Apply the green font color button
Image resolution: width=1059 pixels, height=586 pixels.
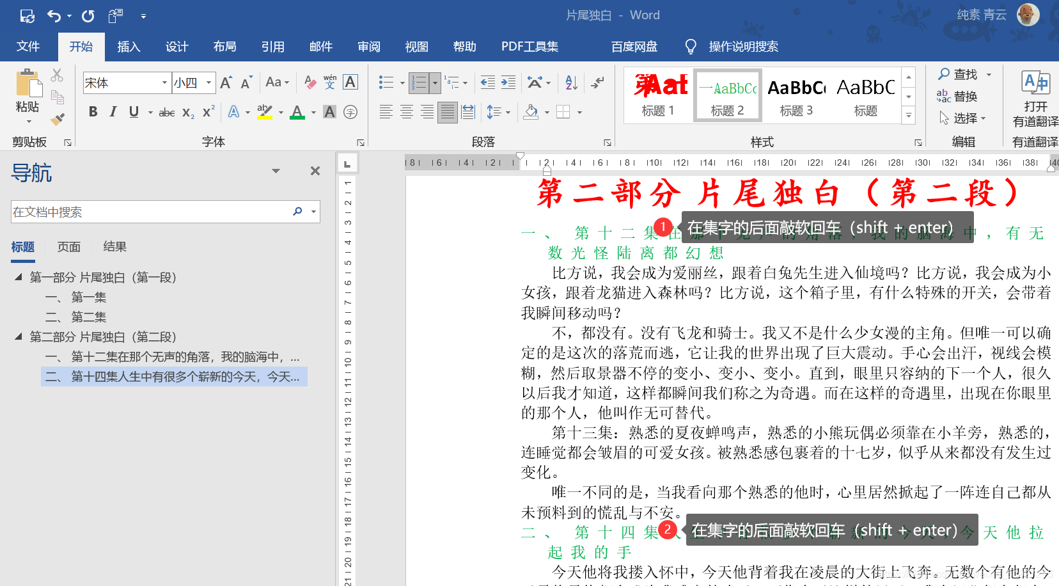(x=297, y=112)
